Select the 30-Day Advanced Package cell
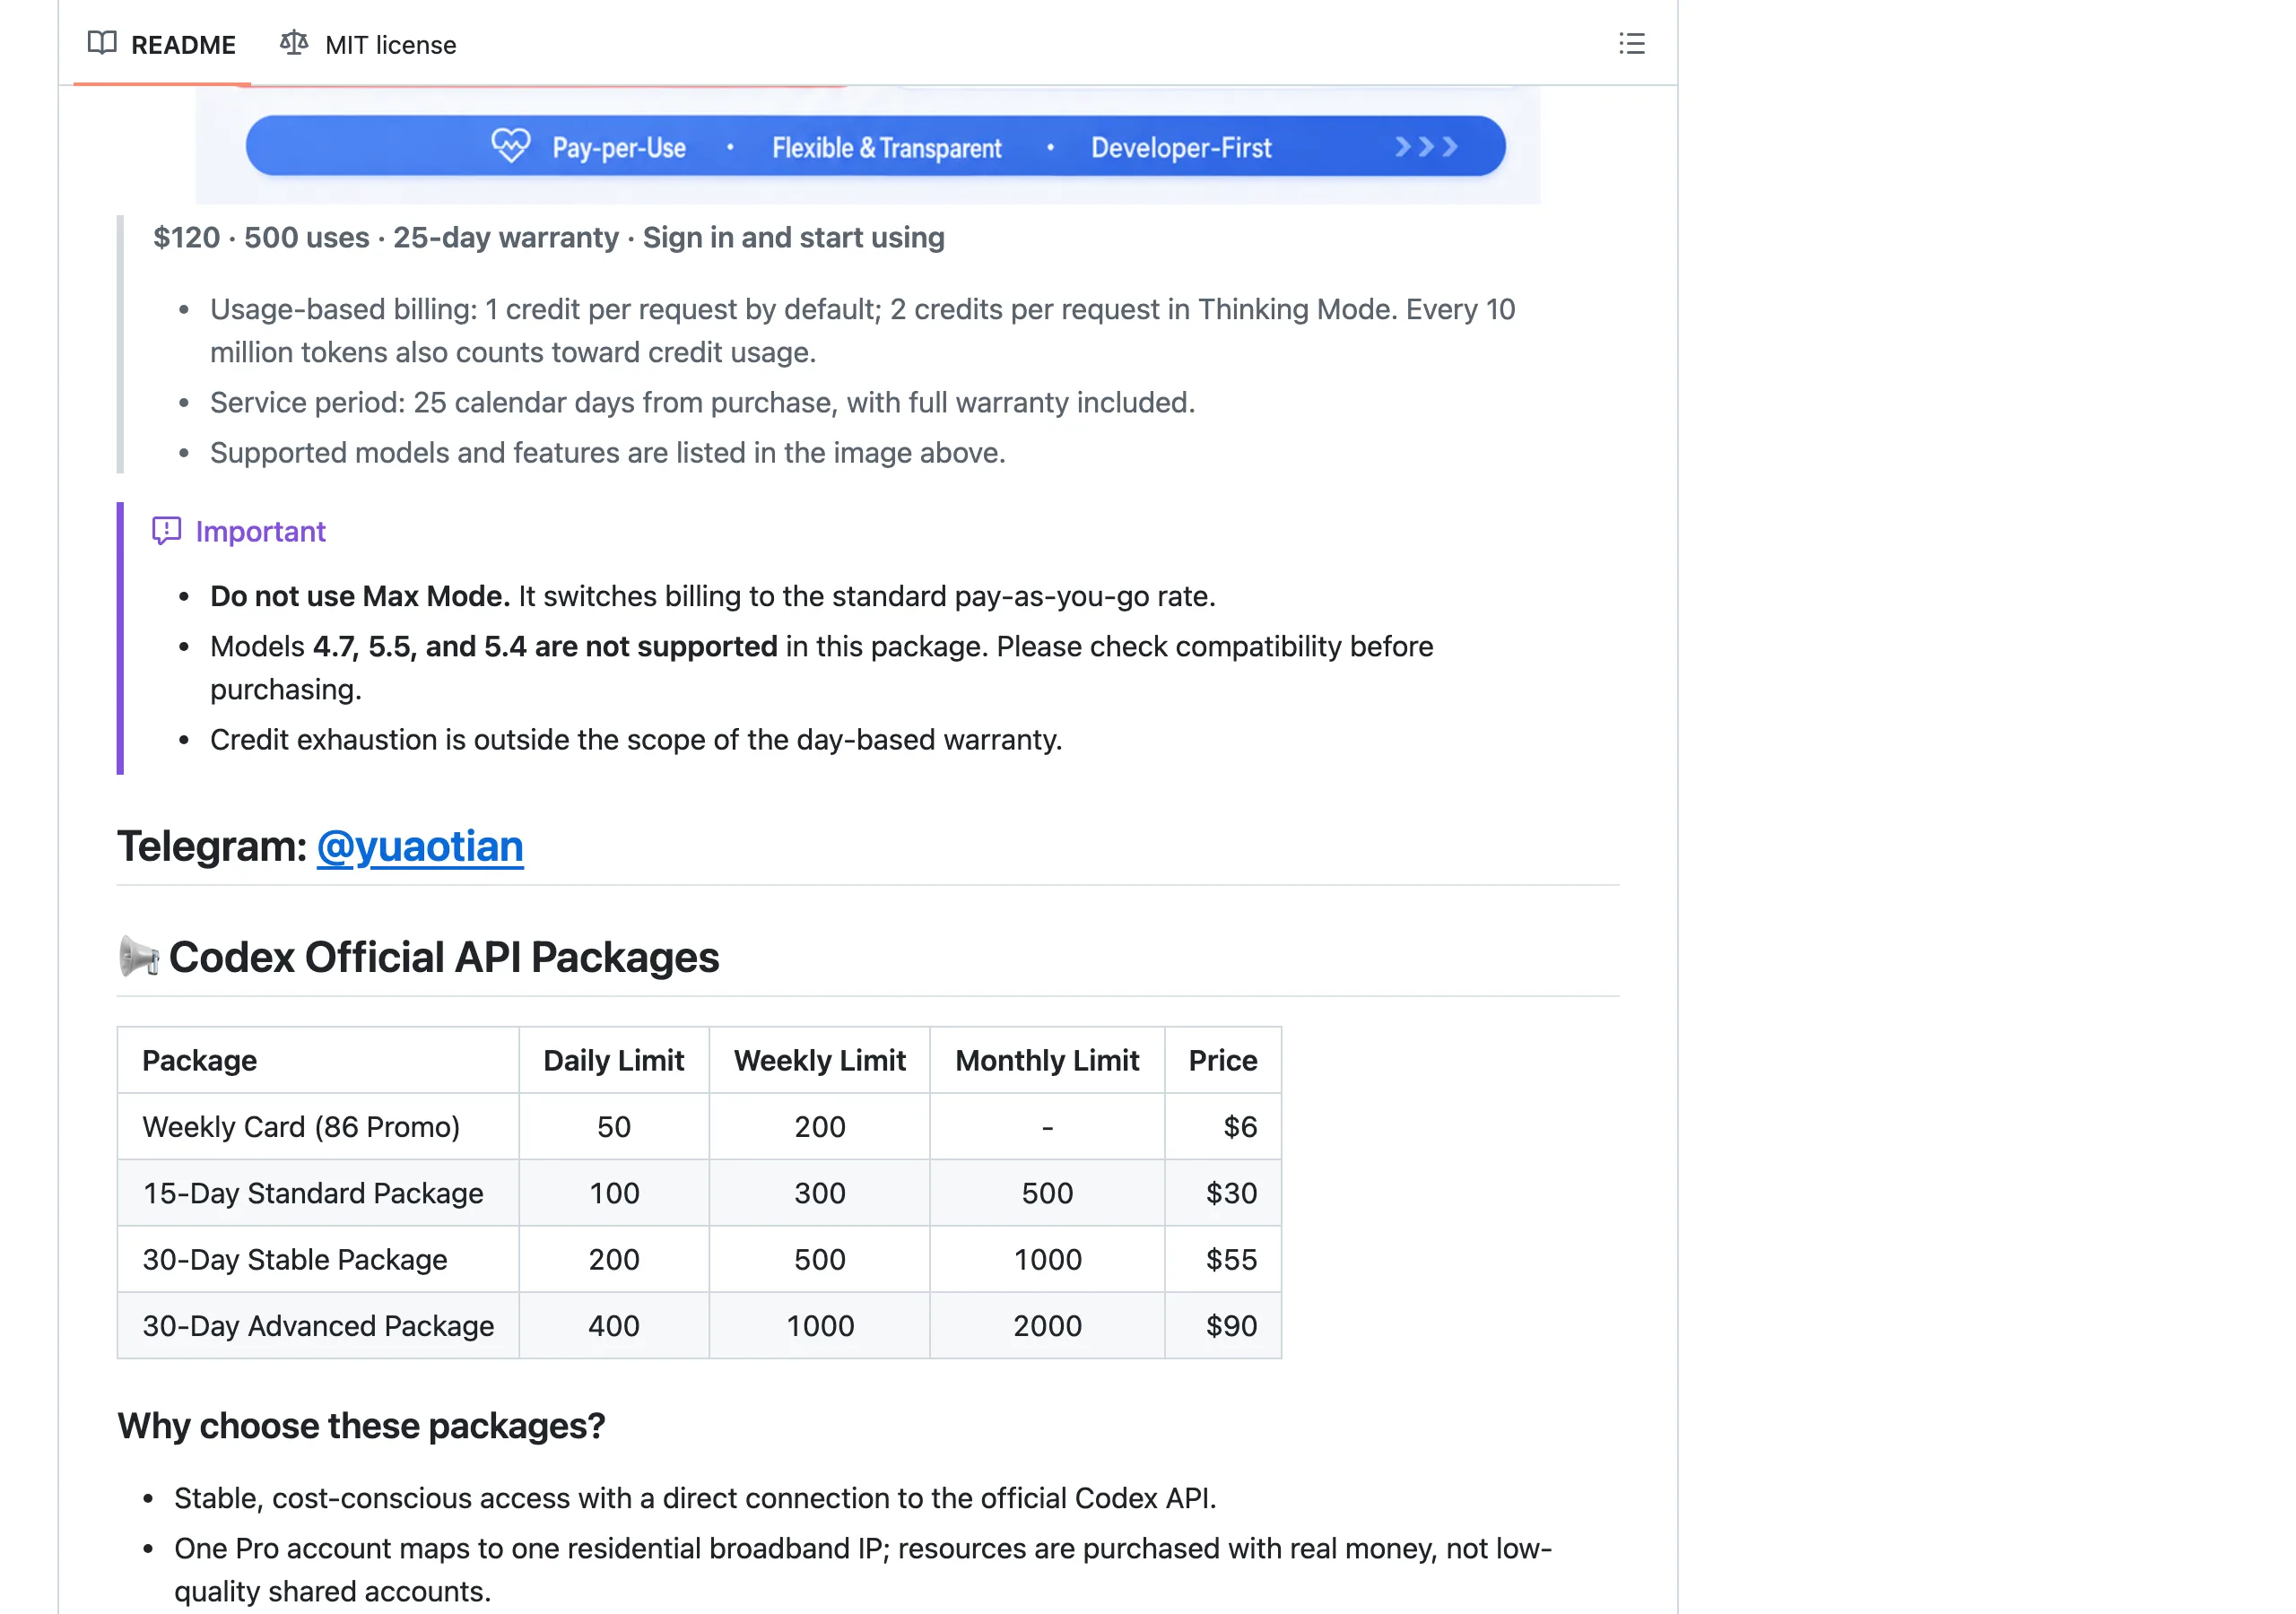The image size is (2296, 1614). [318, 1325]
